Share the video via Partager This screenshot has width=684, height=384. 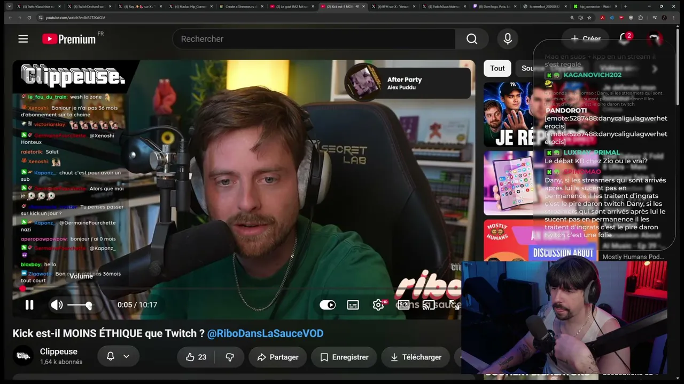point(278,357)
